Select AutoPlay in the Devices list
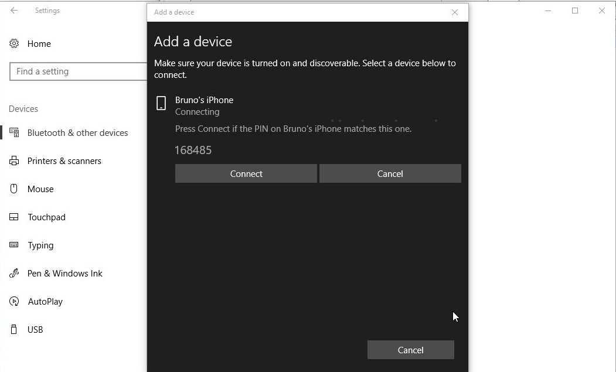Viewport: 616px width, 372px height. (x=45, y=302)
